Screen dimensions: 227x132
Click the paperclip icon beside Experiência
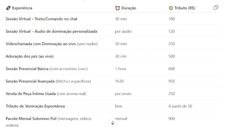coord(8,8)
